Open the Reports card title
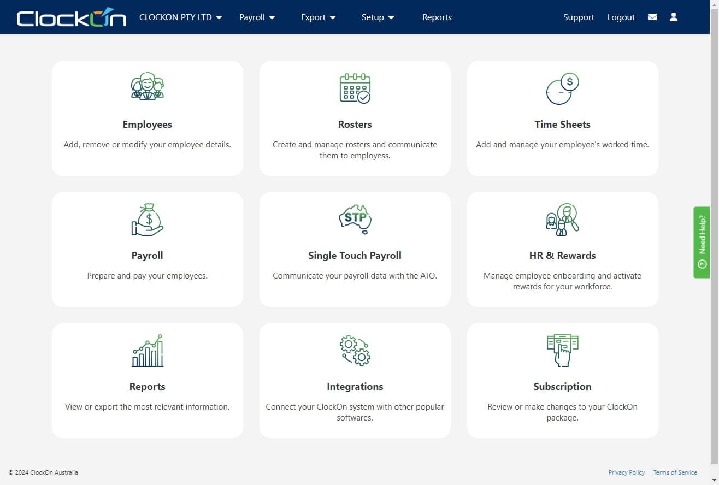This screenshot has height=485, width=719. pyautogui.click(x=148, y=387)
